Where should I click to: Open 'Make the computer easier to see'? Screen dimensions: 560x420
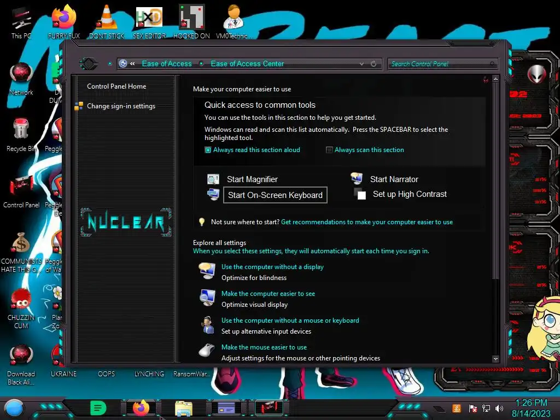click(x=268, y=294)
